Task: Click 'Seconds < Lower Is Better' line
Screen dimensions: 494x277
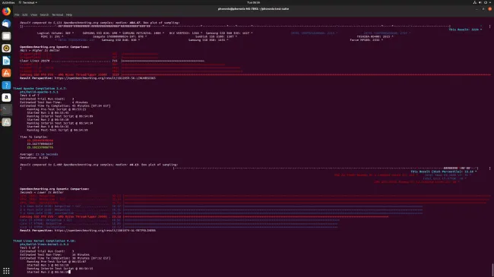Action: [x=42, y=192]
